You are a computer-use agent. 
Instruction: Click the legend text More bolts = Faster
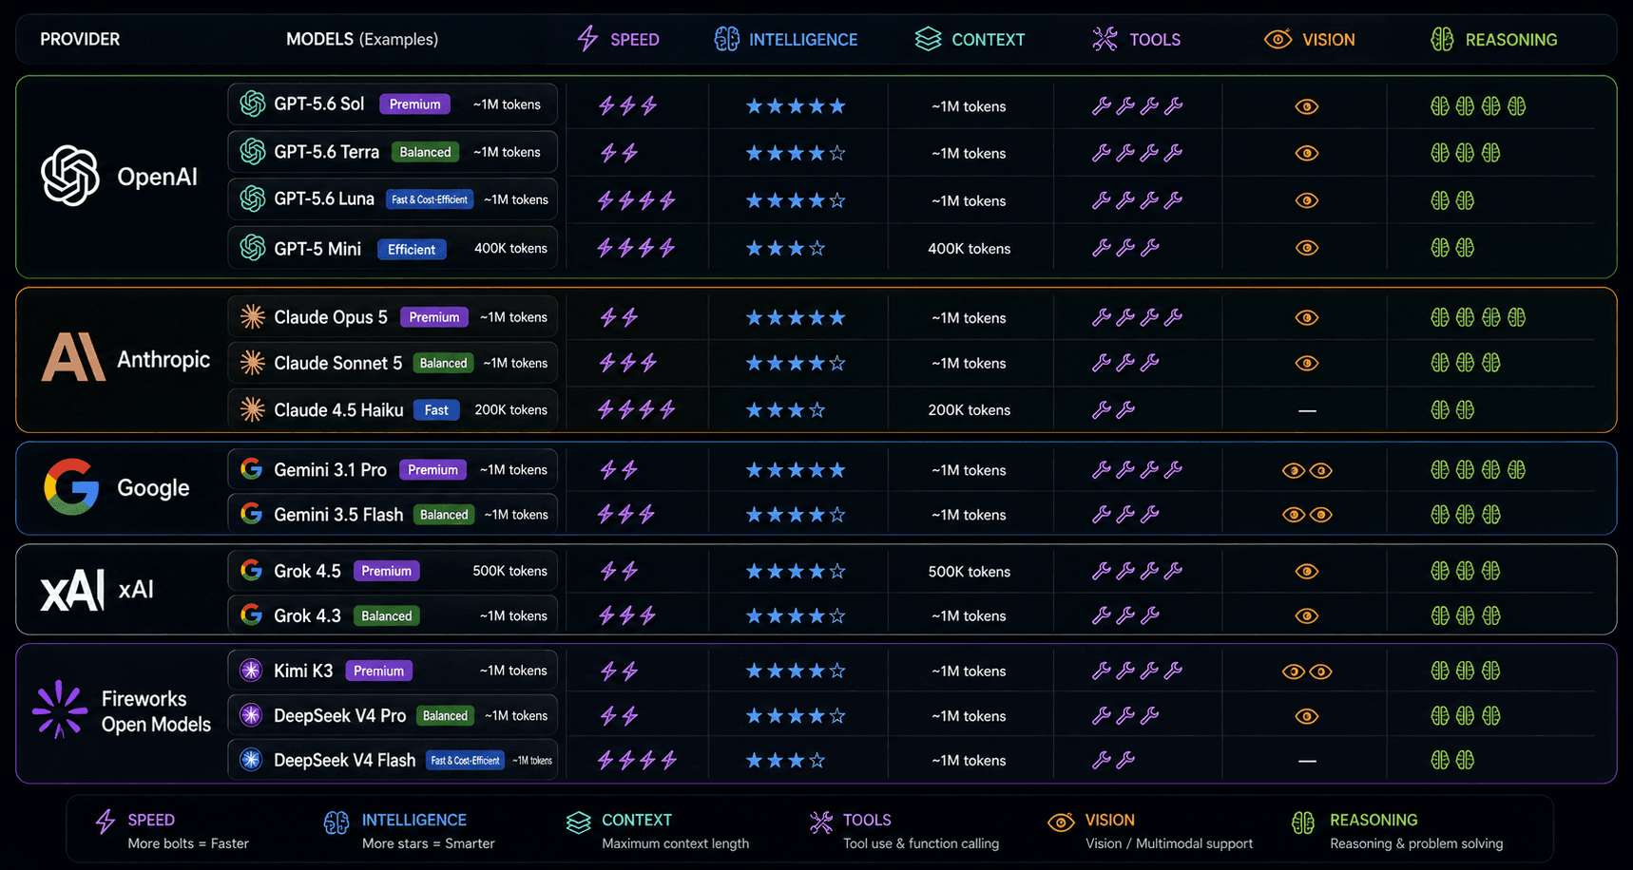[188, 843]
